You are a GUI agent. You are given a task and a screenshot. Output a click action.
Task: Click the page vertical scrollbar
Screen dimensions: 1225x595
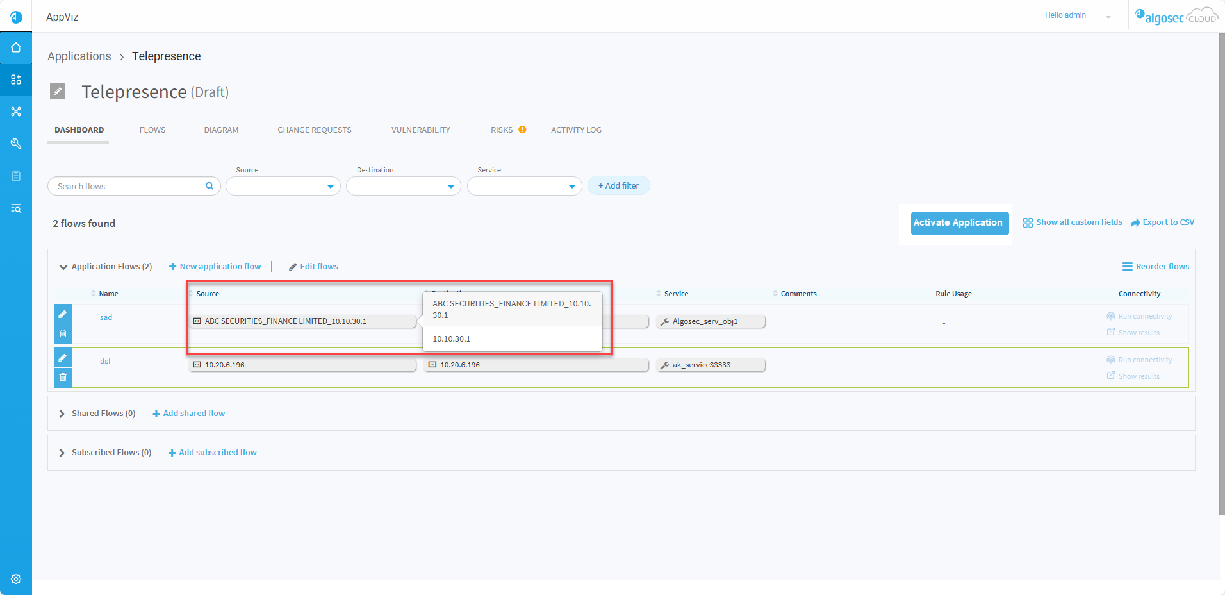(1221, 276)
